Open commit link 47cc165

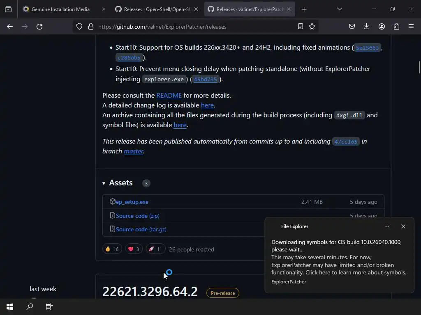(x=346, y=142)
